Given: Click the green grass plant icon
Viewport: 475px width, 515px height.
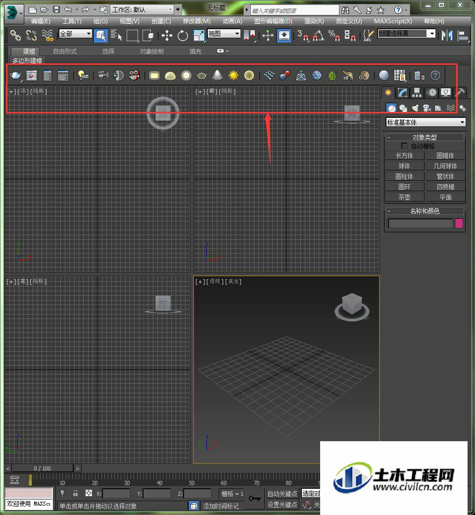Looking at the screenshot, I should point(332,75).
